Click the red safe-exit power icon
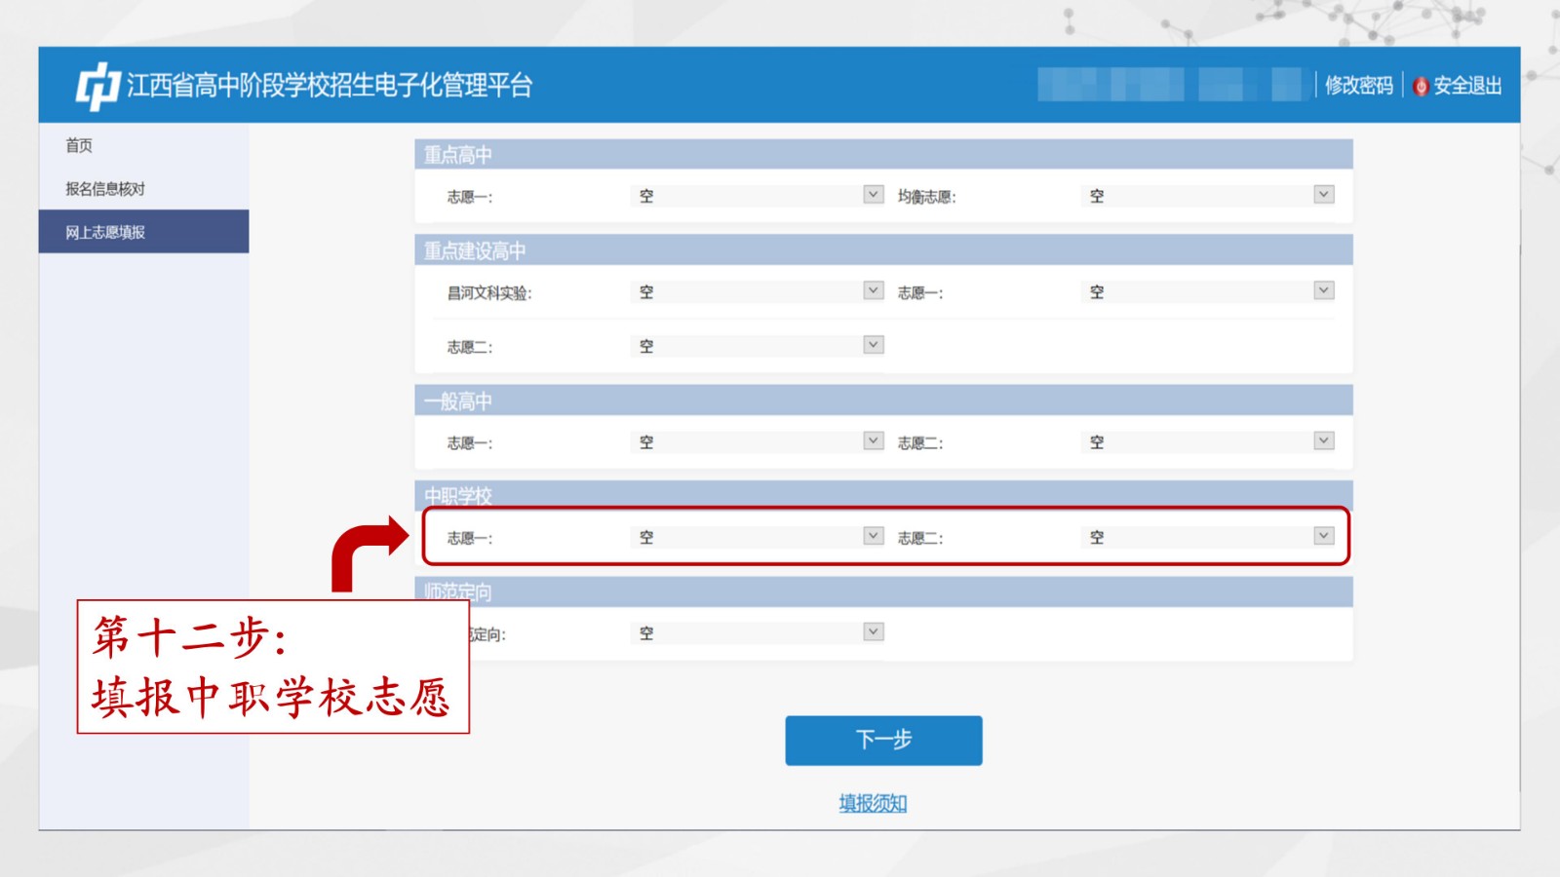1560x877 pixels. [1421, 86]
